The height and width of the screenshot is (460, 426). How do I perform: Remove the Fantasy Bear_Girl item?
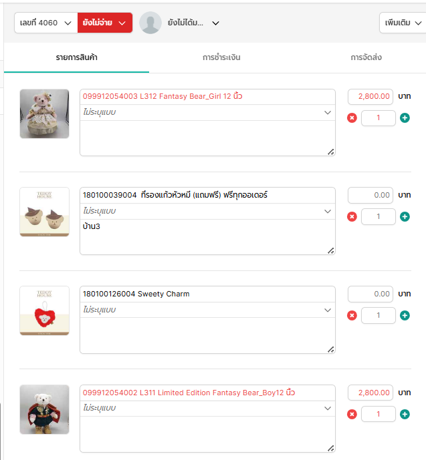352,118
